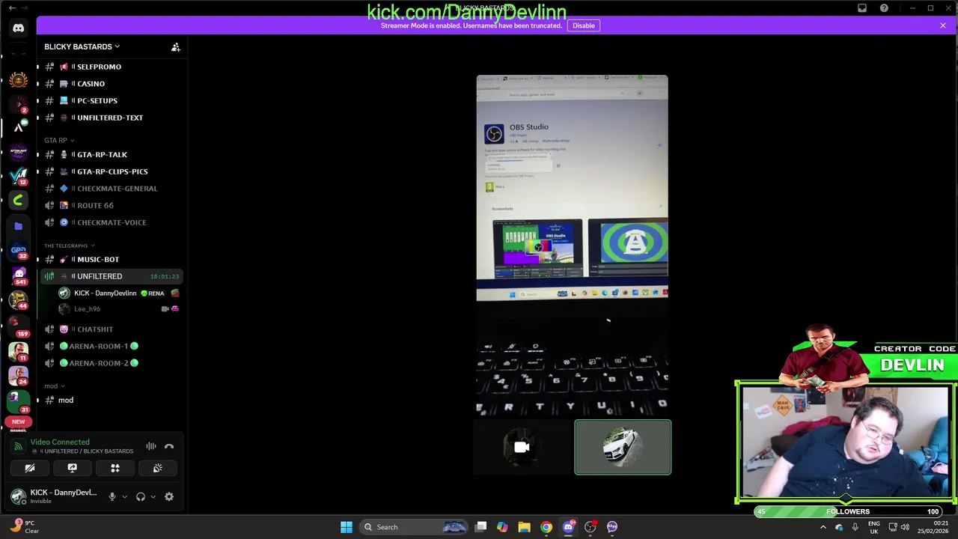Click the invite people icon beside server name
This screenshot has height=539, width=958.
click(176, 47)
